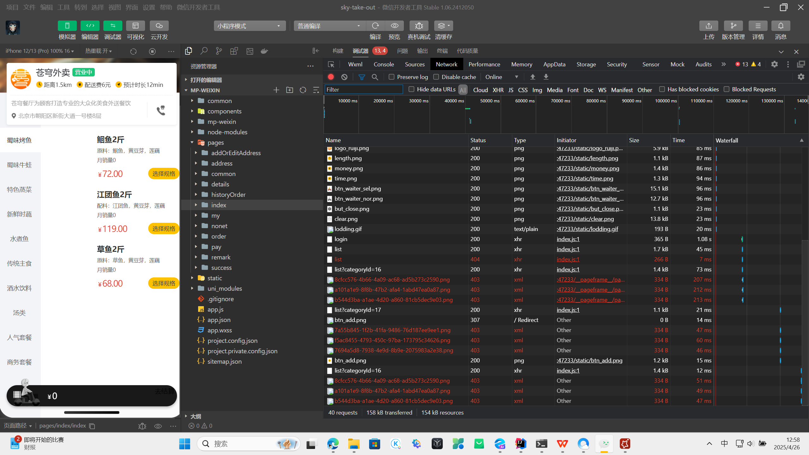Click the red network record button

tap(331, 77)
